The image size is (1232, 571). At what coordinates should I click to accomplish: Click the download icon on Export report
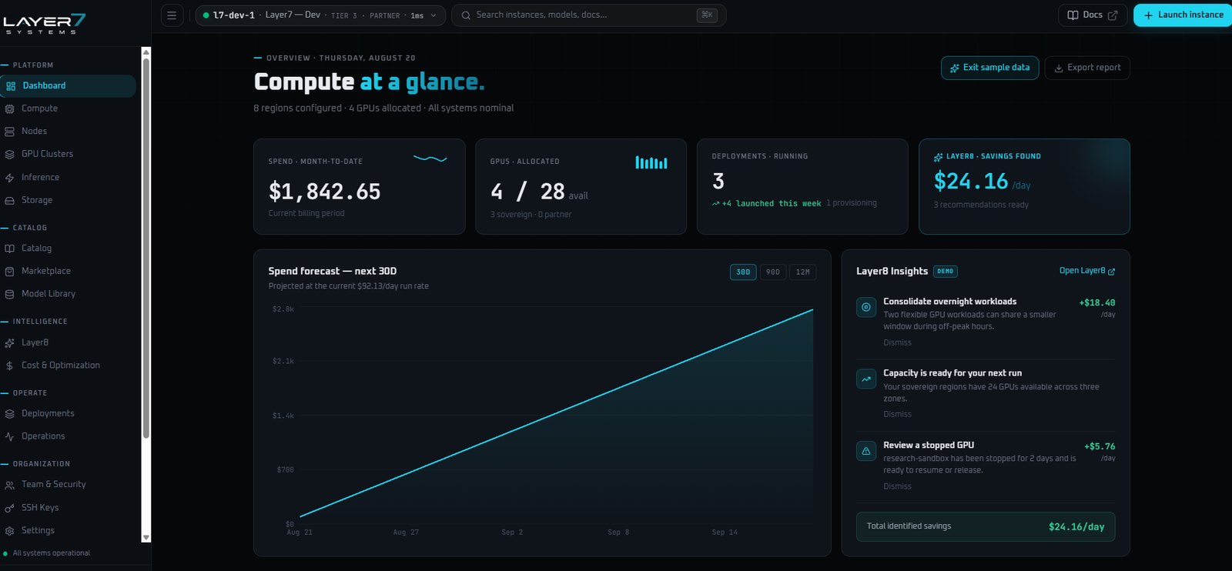point(1059,68)
